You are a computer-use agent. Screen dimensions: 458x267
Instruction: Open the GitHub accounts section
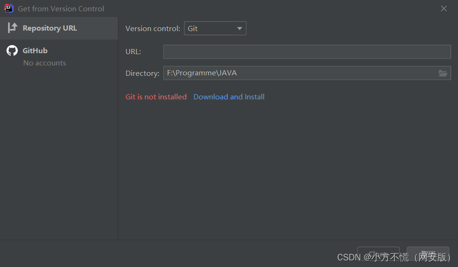[x=59, y=56]
